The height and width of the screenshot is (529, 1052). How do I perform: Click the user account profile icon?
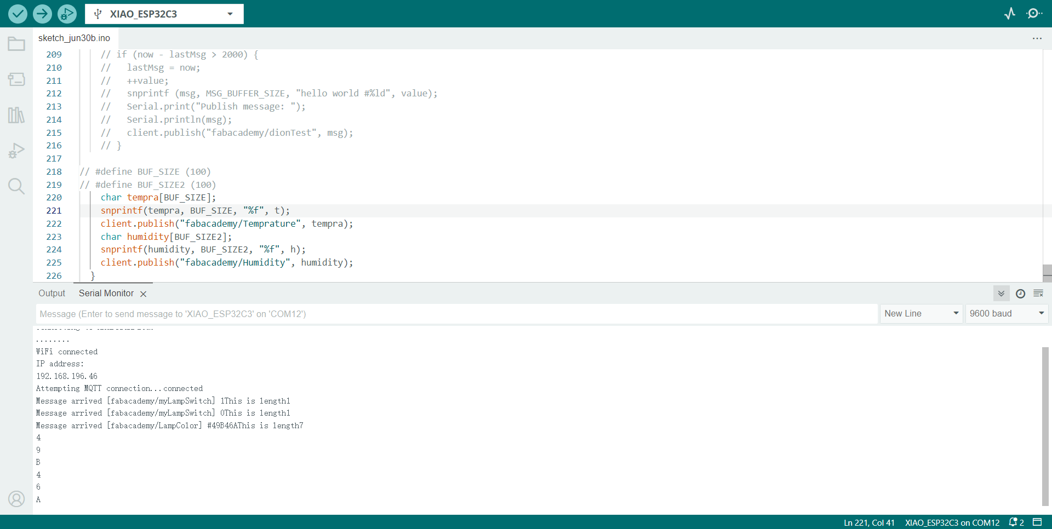coord(16,499)
